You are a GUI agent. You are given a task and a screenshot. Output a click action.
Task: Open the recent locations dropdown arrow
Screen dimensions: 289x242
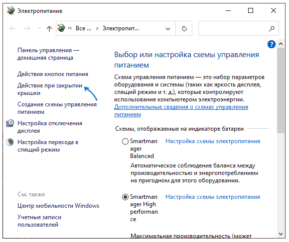39,28
